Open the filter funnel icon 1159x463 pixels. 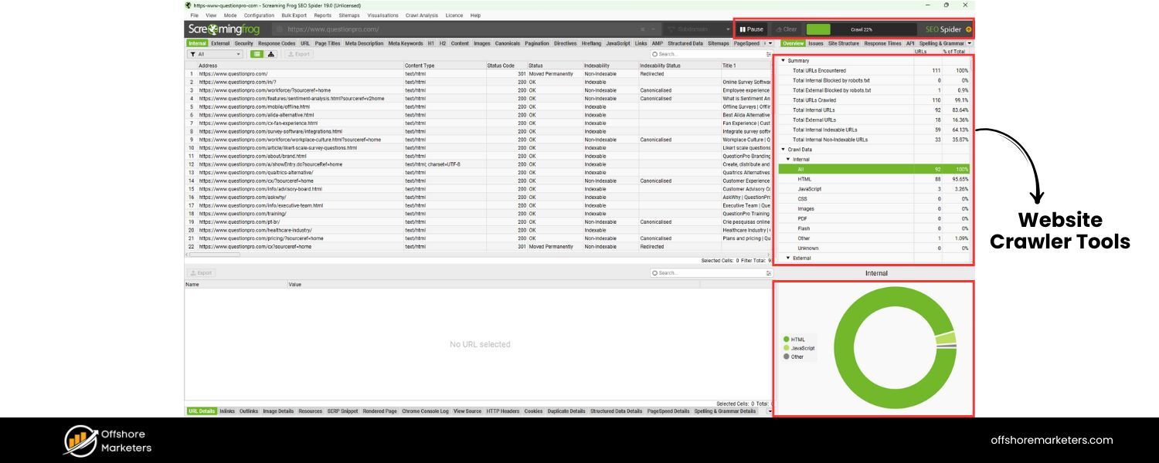click(193, 53)
